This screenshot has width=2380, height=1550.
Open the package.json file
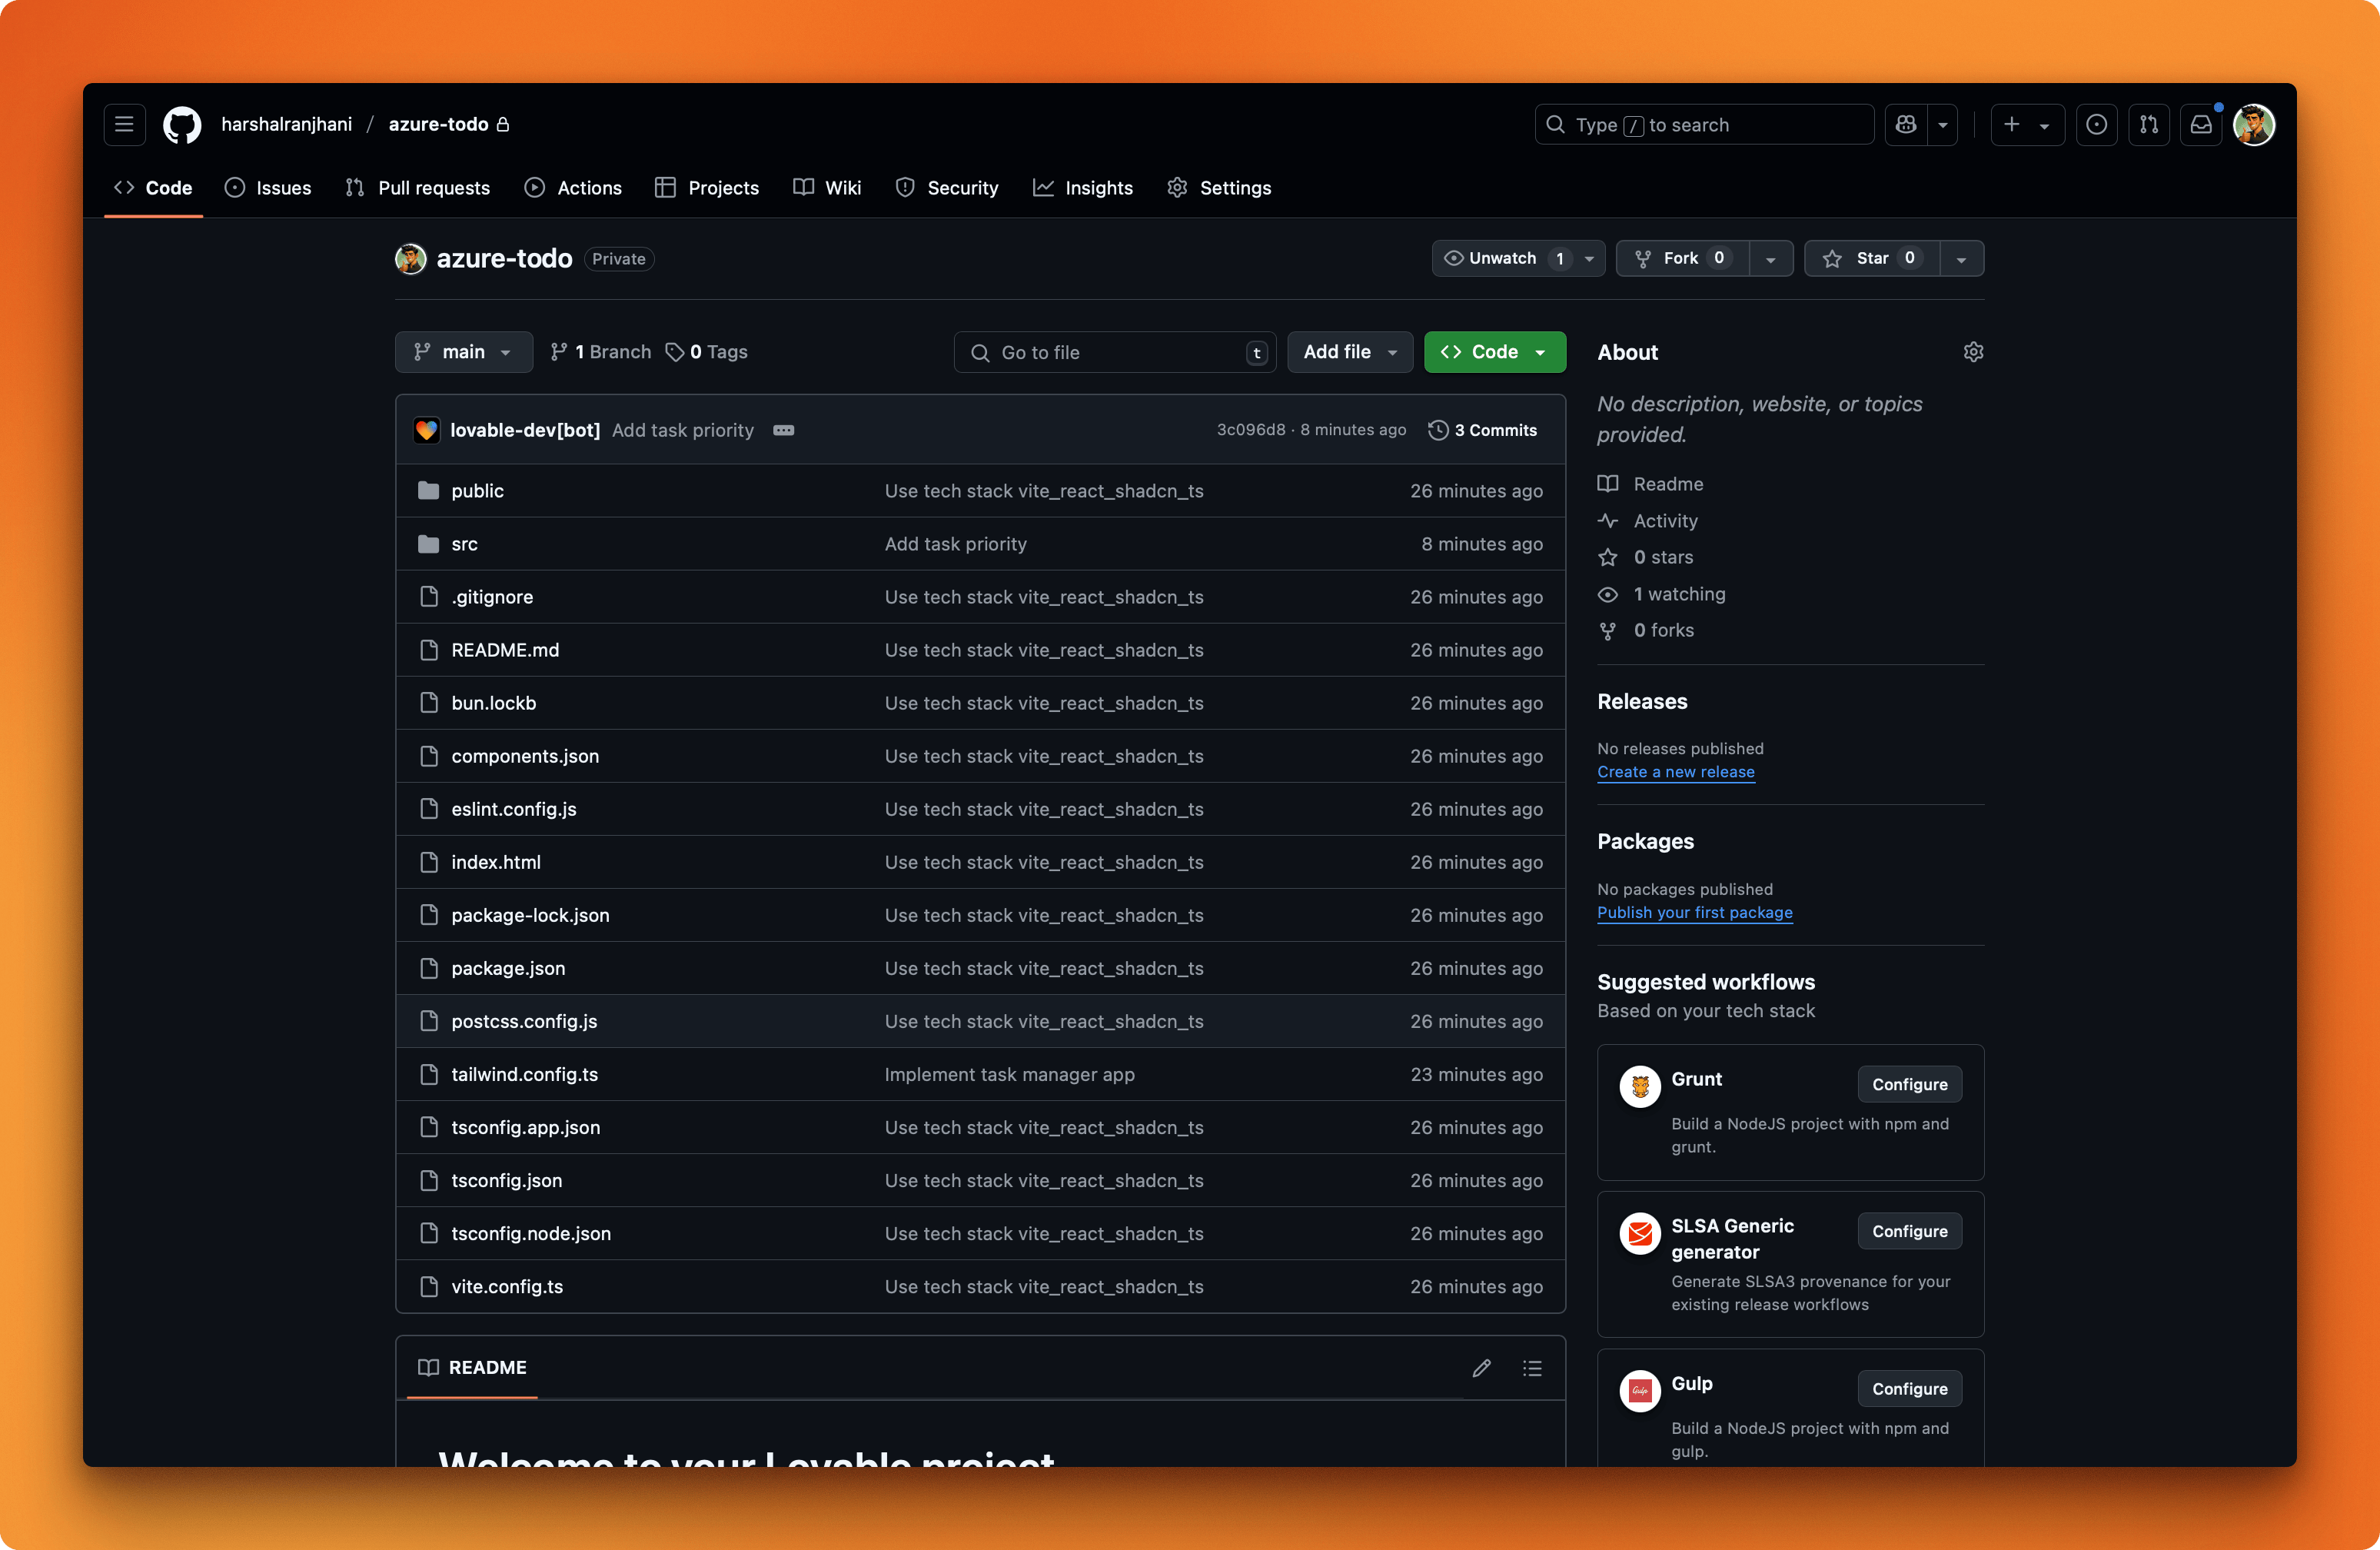point(508,969)
